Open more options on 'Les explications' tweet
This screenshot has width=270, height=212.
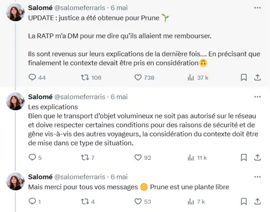[257, 97]
